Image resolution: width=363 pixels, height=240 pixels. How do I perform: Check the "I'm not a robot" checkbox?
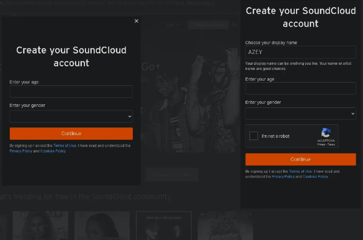click(x=253, y=136)
